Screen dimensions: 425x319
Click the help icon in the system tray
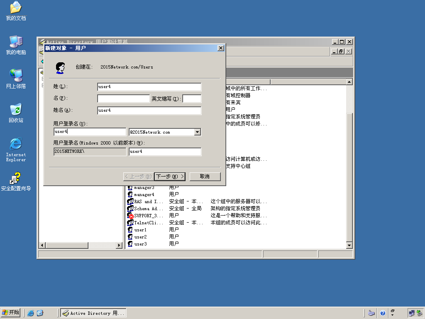tap(383, 313)
